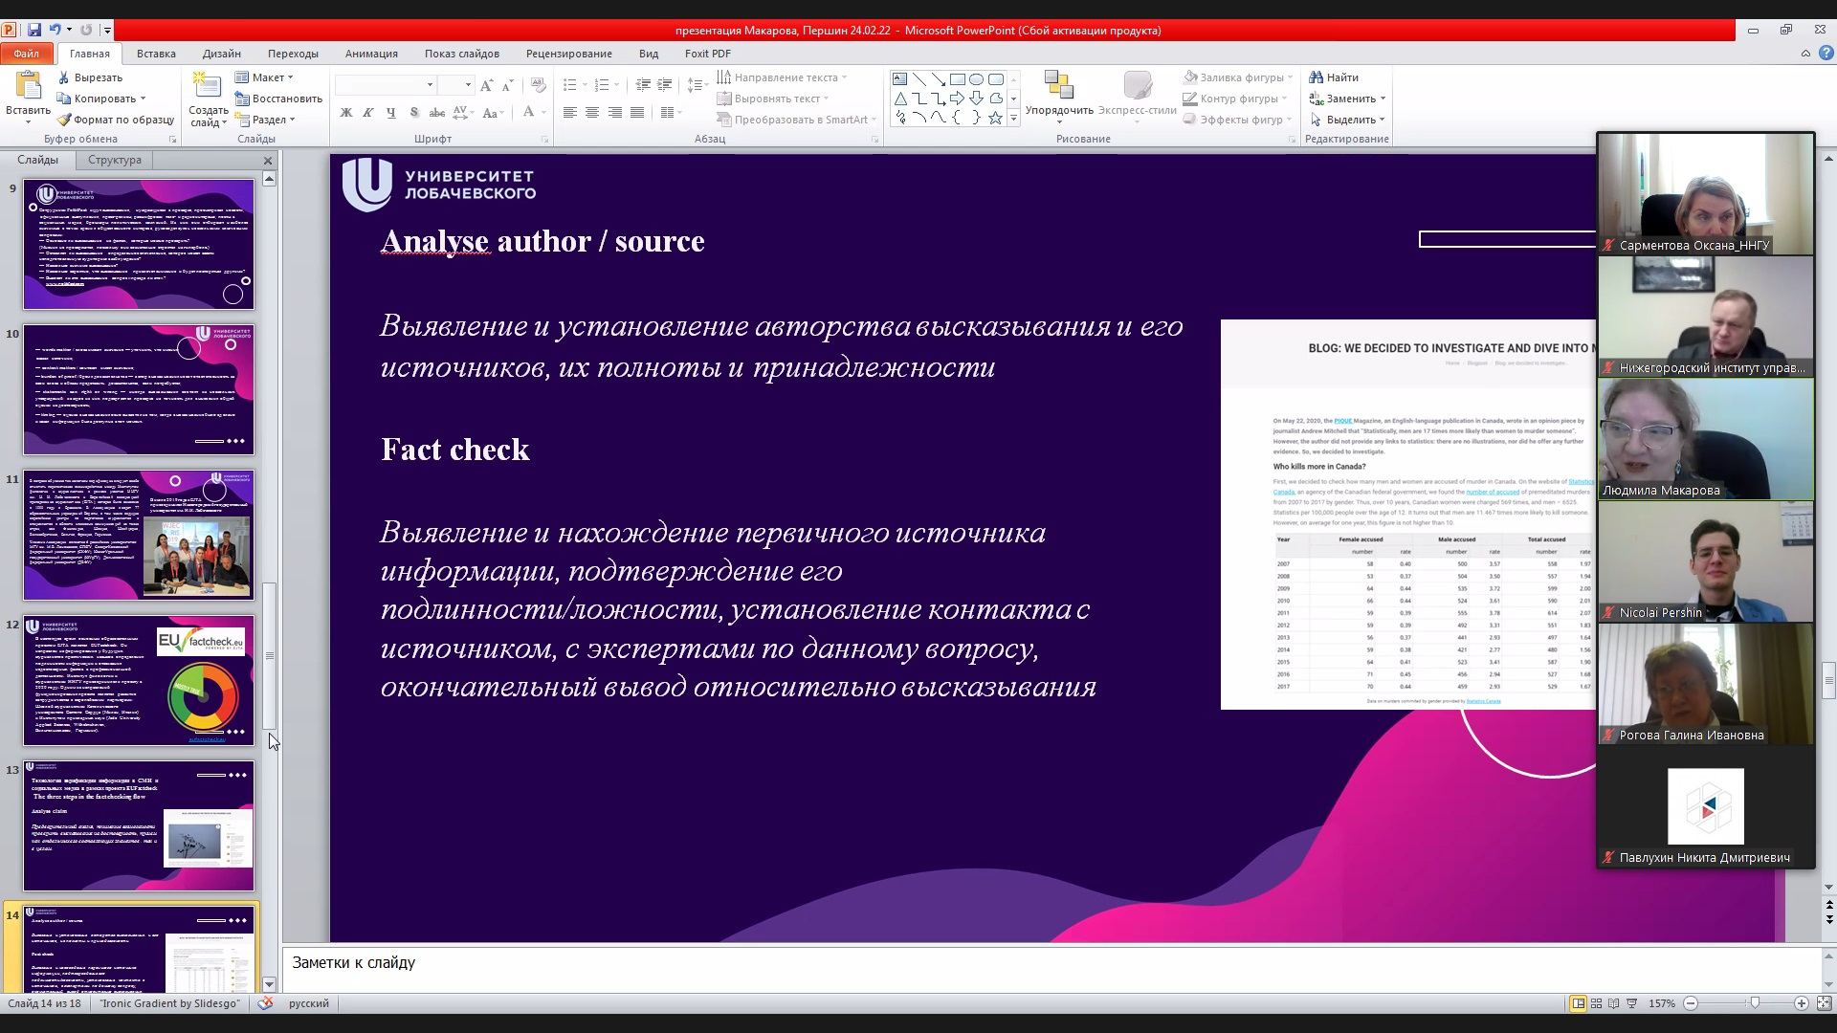Increase font size with the large A icon

point(487,85)
